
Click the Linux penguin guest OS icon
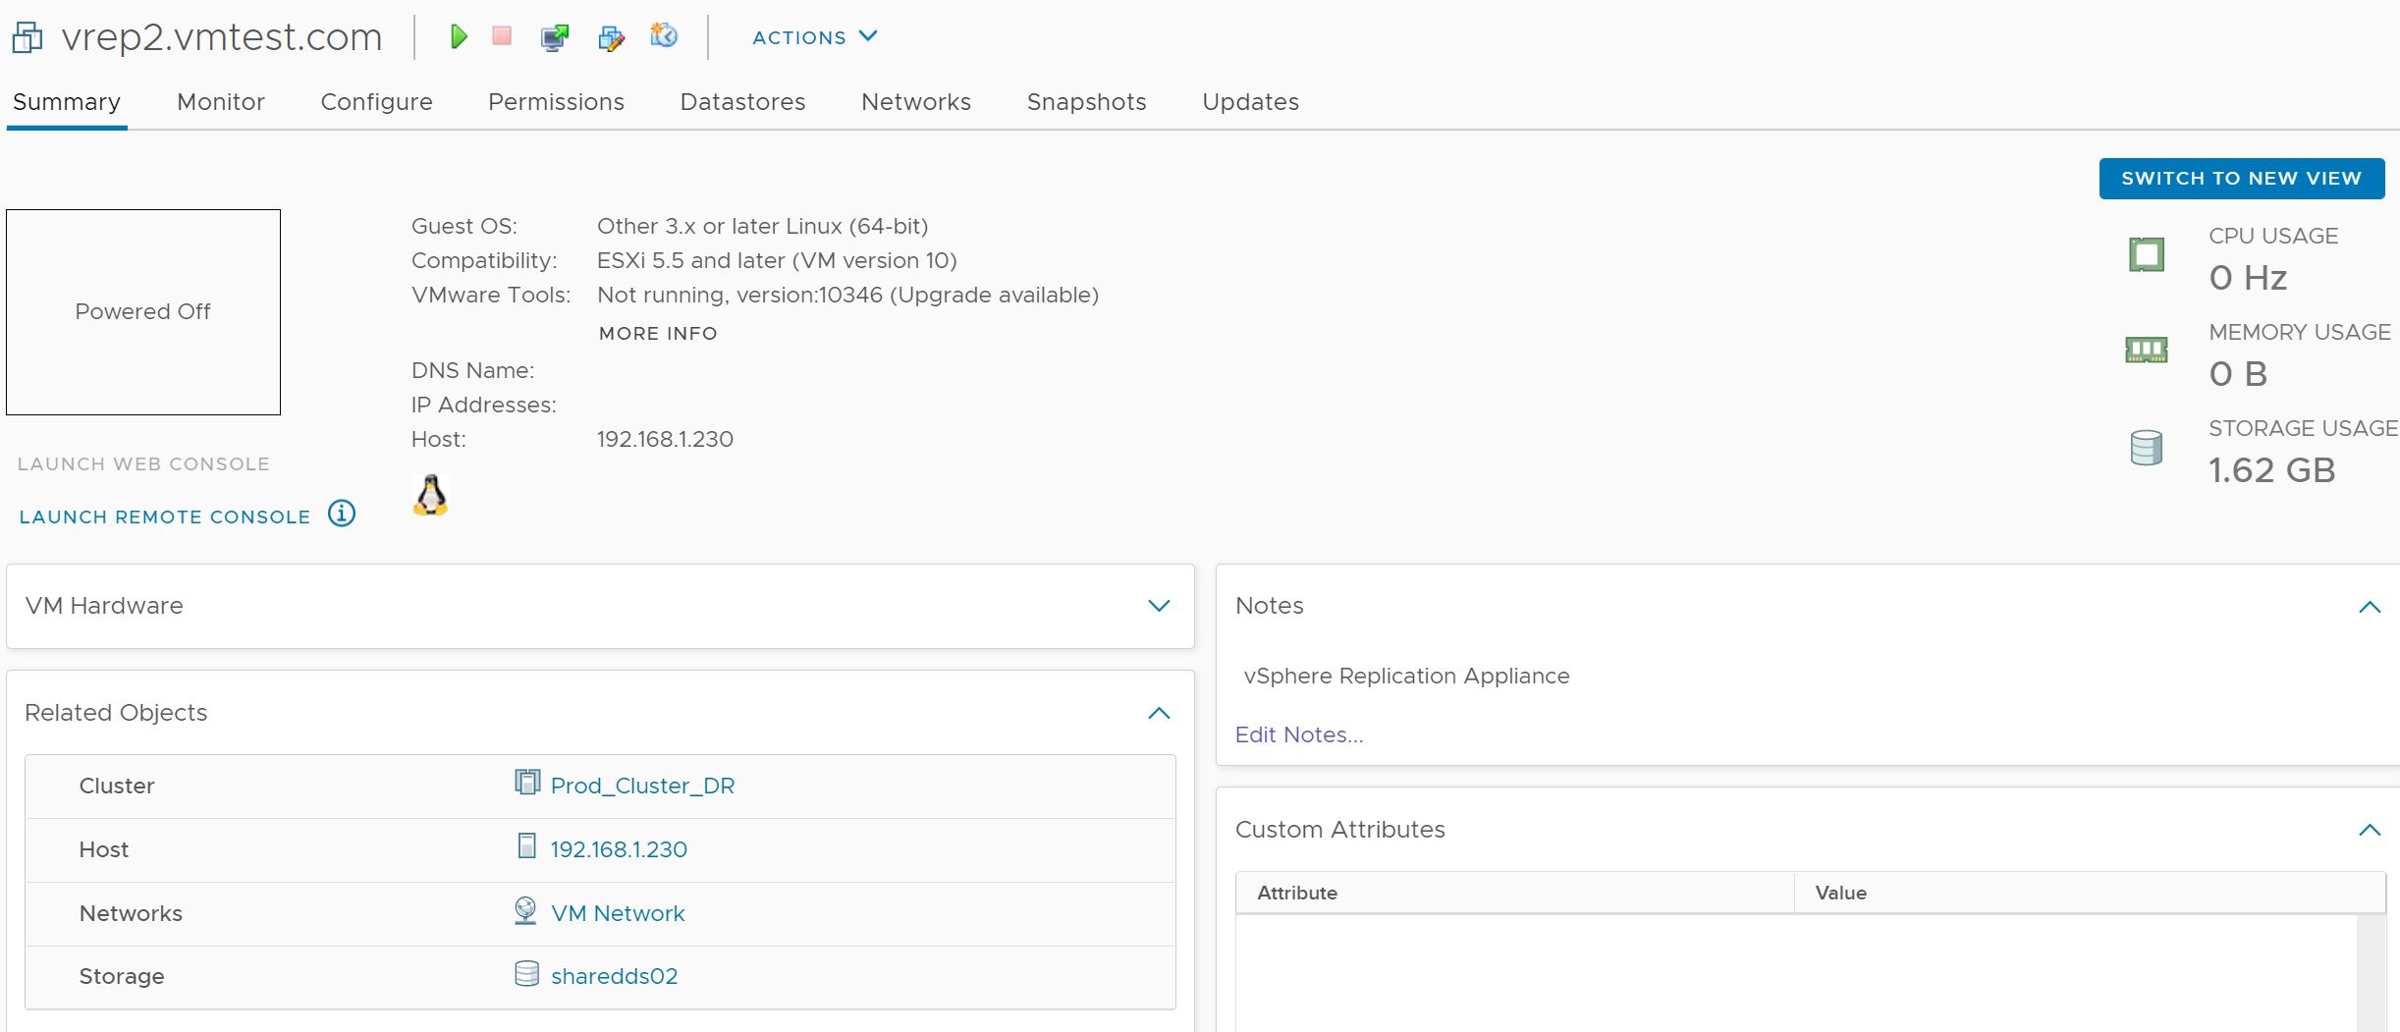coord(430,496)
